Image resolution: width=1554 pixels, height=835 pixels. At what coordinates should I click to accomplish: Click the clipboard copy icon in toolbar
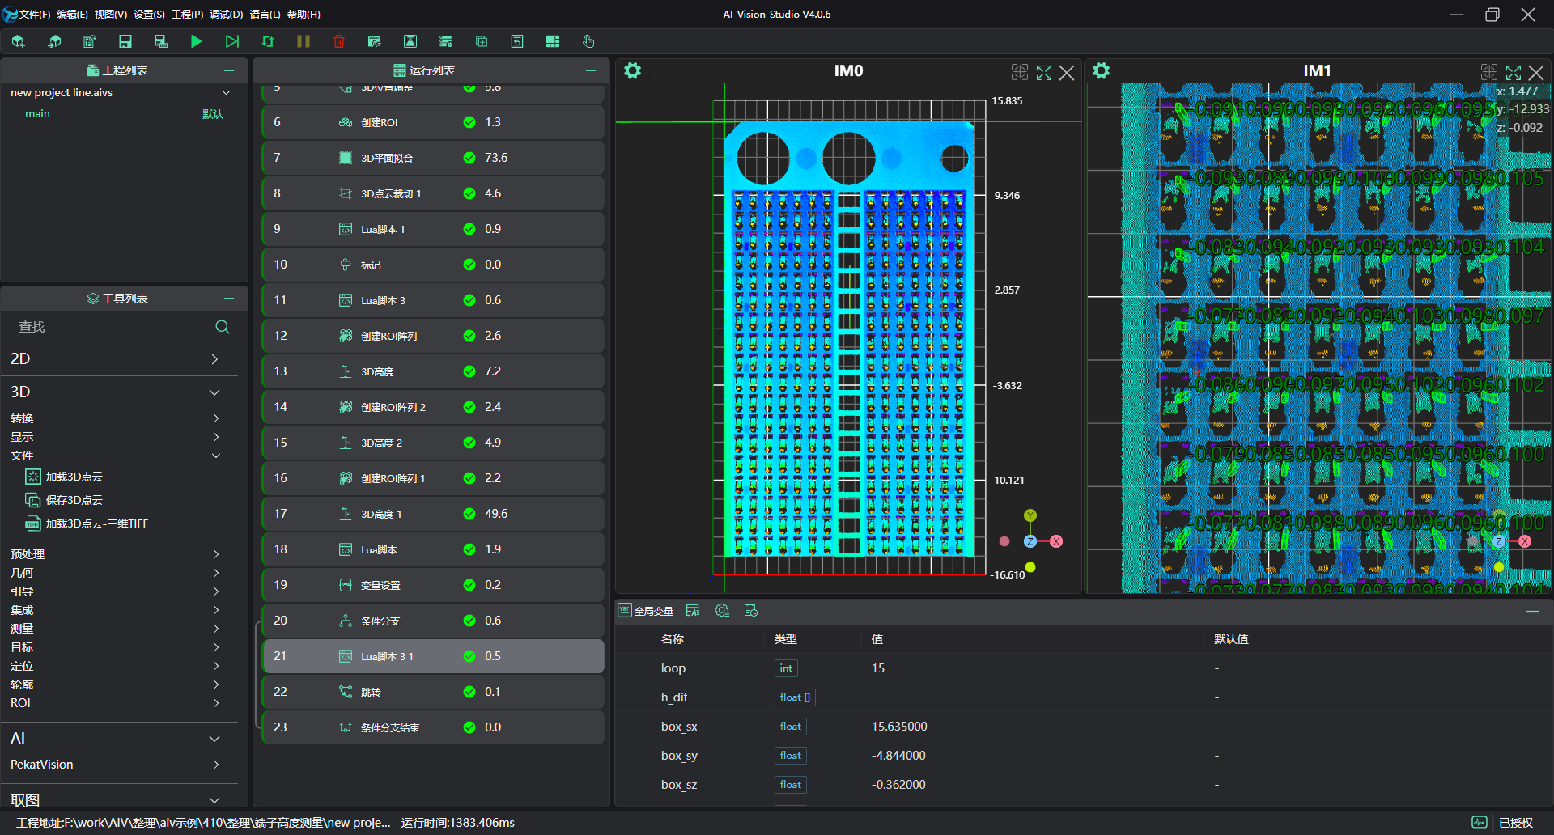(x=89, y=41)
